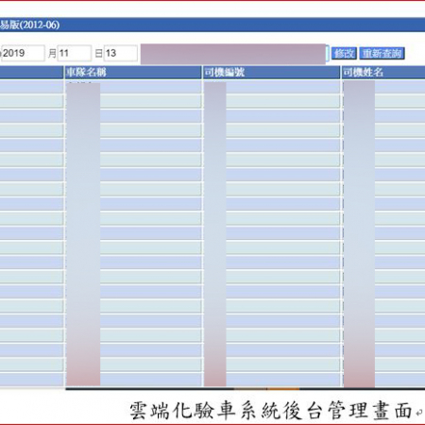
Task: Select the last row's 車隊名稱 cell
Action: coord(133,380)
